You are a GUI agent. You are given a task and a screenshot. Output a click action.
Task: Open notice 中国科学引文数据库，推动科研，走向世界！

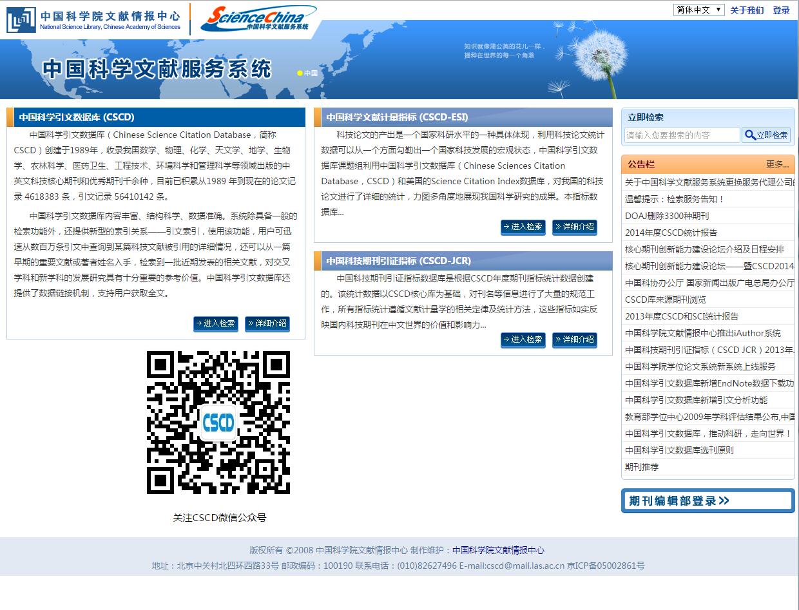pyautogui.click(x=708, y=434)
